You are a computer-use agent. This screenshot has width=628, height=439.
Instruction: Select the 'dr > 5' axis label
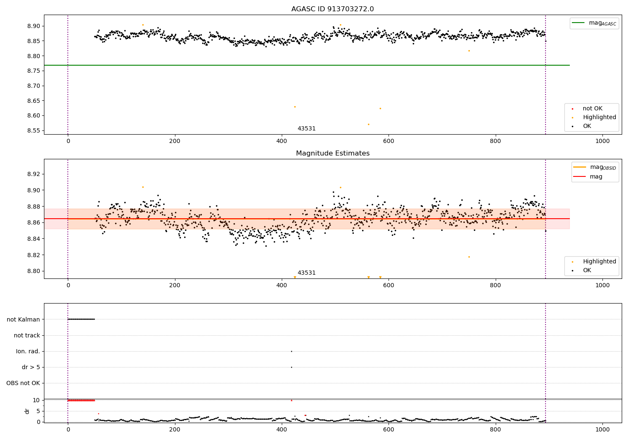point(31,367)
